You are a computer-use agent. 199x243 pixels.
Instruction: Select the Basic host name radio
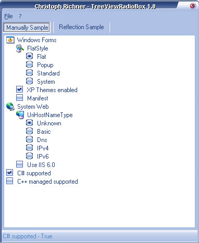pos(29,131)
